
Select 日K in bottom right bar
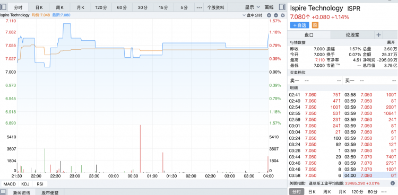pos(313,192)
